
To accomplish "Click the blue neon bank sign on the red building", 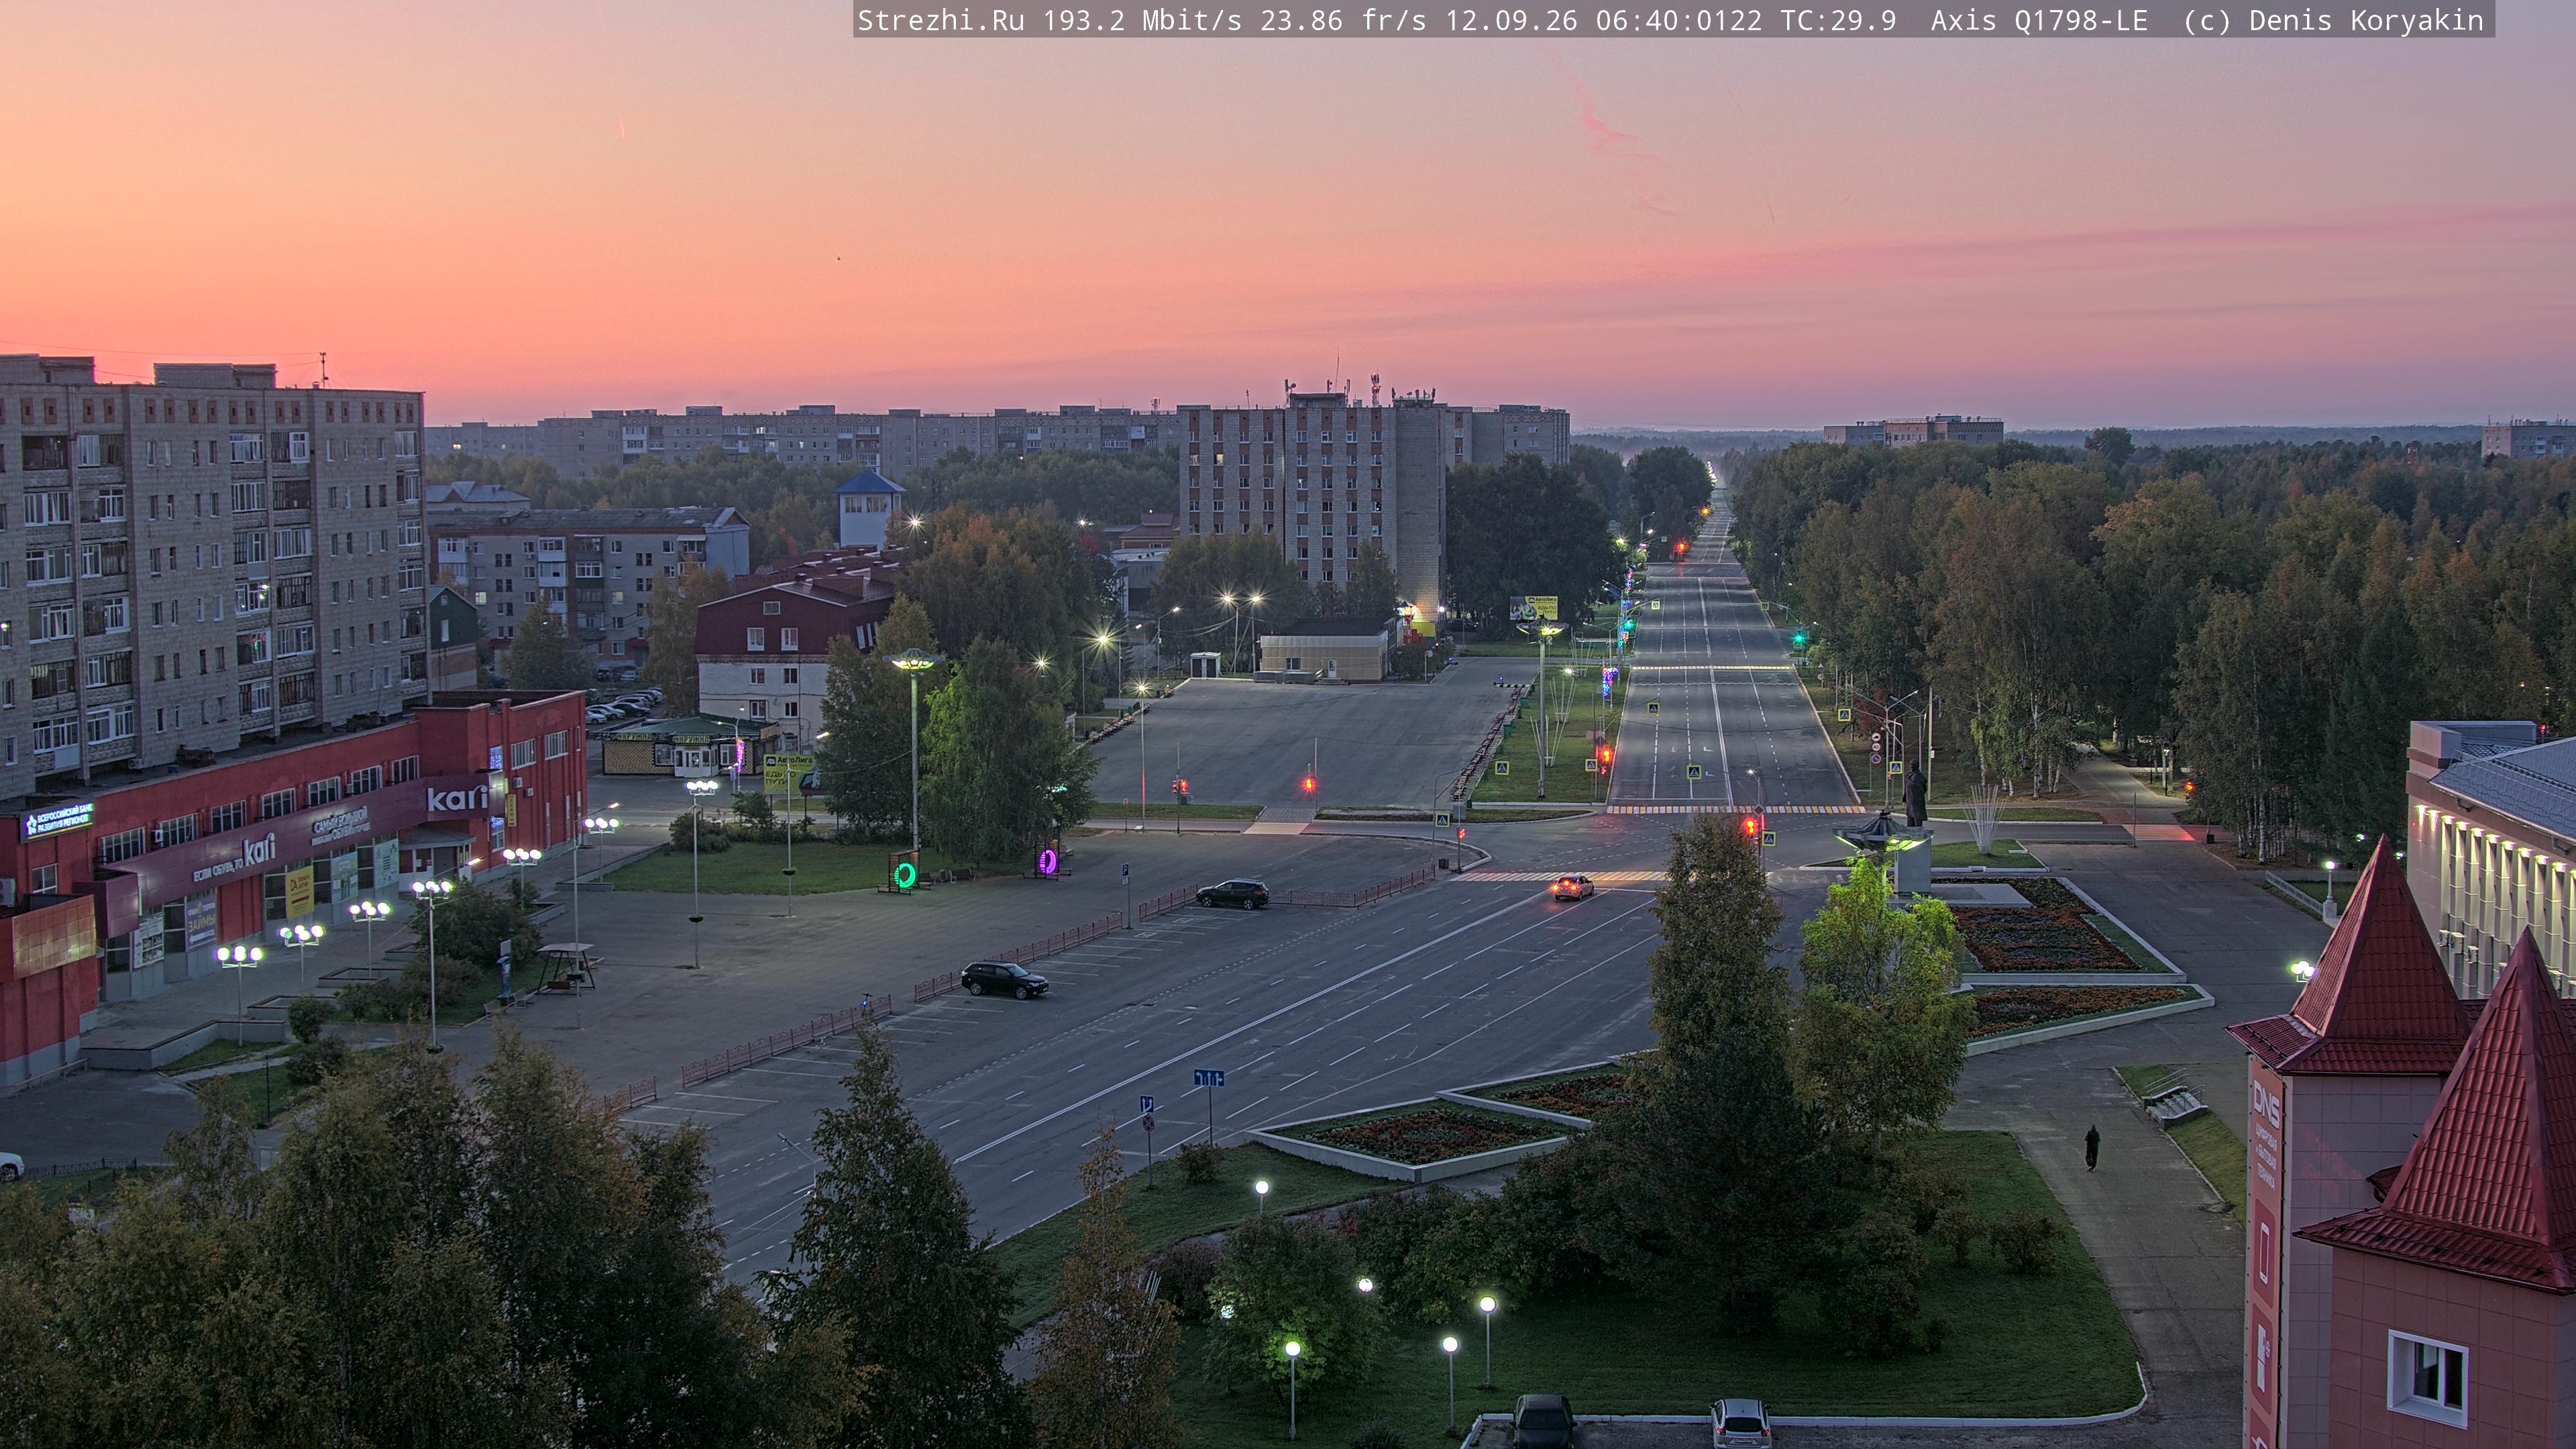I will (58, 821).
